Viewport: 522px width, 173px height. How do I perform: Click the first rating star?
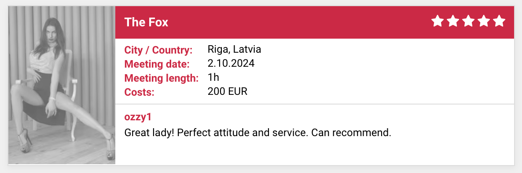[438, 21]
